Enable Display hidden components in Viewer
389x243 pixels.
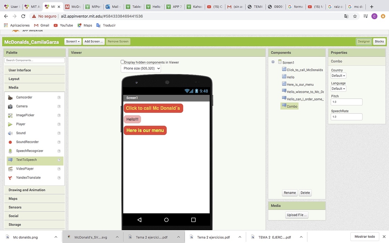point(122,61)
